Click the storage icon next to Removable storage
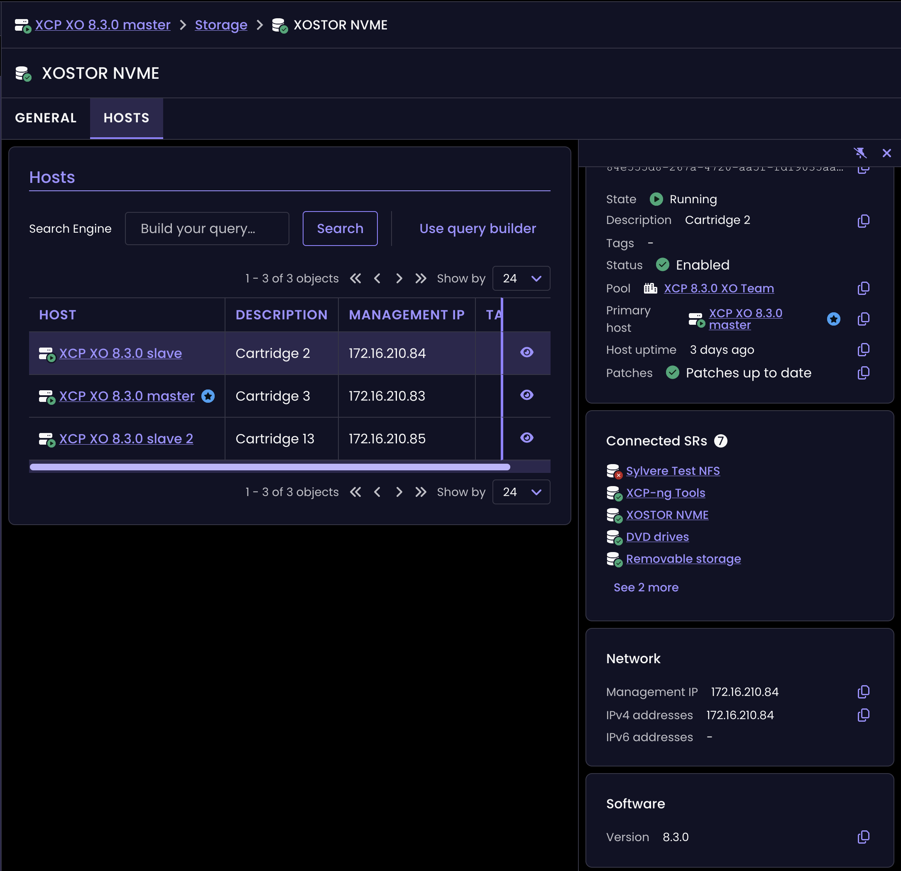901x871 pixels. point(614,559)
